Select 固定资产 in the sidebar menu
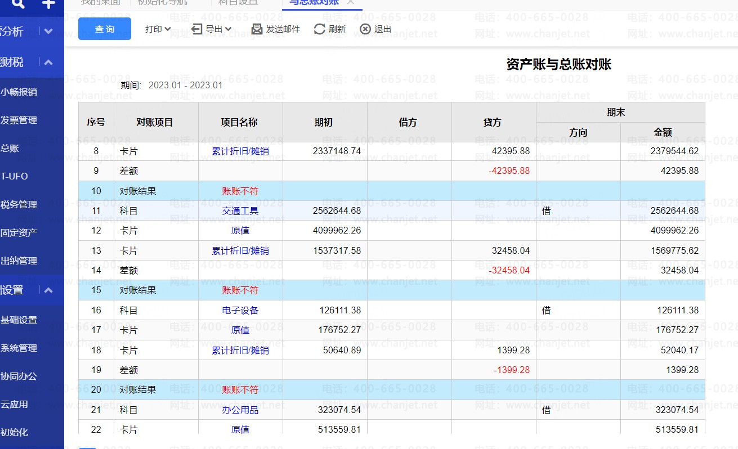Screen dimensions: 738x449 (19, 232)
